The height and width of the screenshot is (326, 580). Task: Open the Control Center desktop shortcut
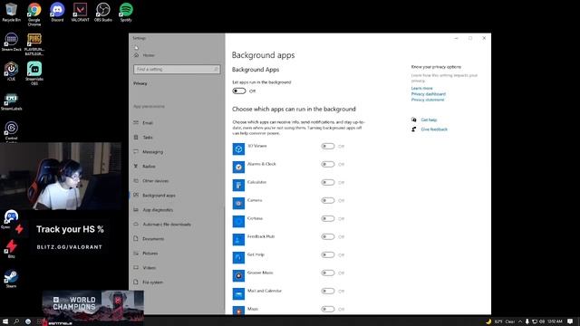11,132
